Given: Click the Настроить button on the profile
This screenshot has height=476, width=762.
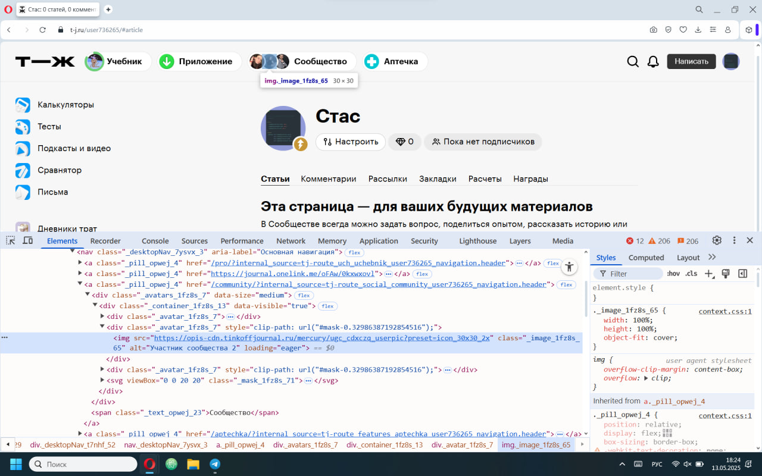Looking at the screenshot, I should pos(350,142).
